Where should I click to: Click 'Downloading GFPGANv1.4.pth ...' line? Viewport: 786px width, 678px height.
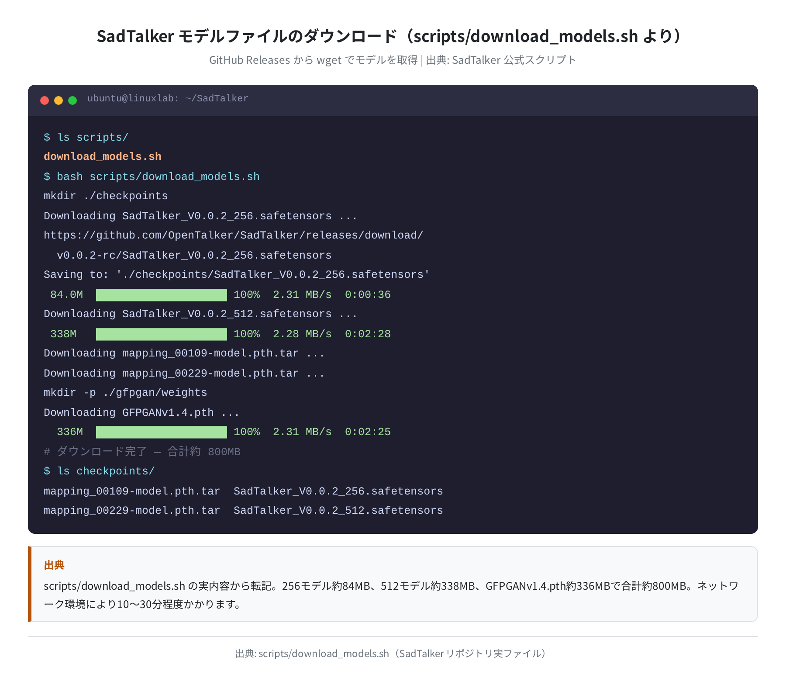tap(141, 412)
